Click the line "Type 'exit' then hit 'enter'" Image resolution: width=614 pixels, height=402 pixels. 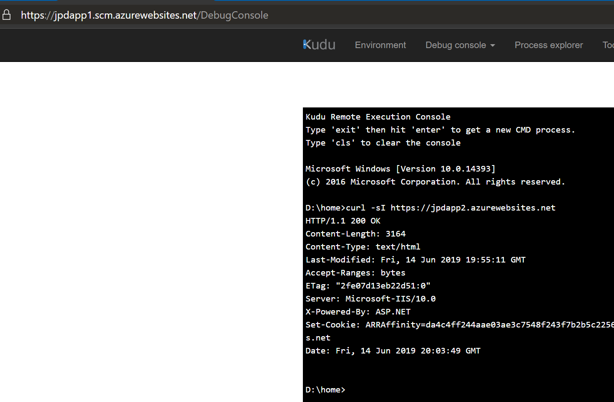coord(440,130)
